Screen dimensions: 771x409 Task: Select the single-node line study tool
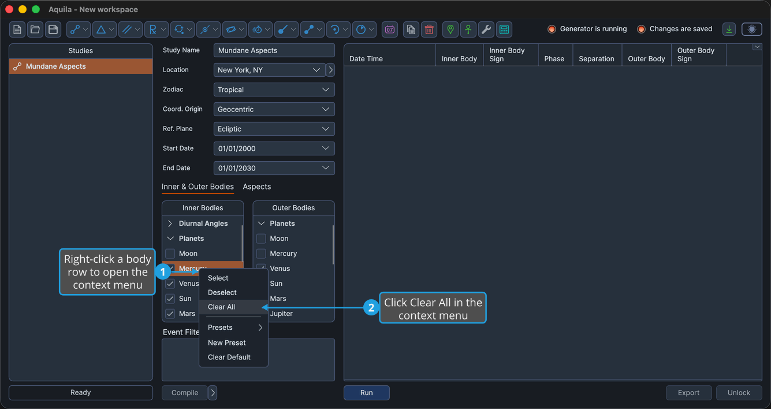coord(286,29)
